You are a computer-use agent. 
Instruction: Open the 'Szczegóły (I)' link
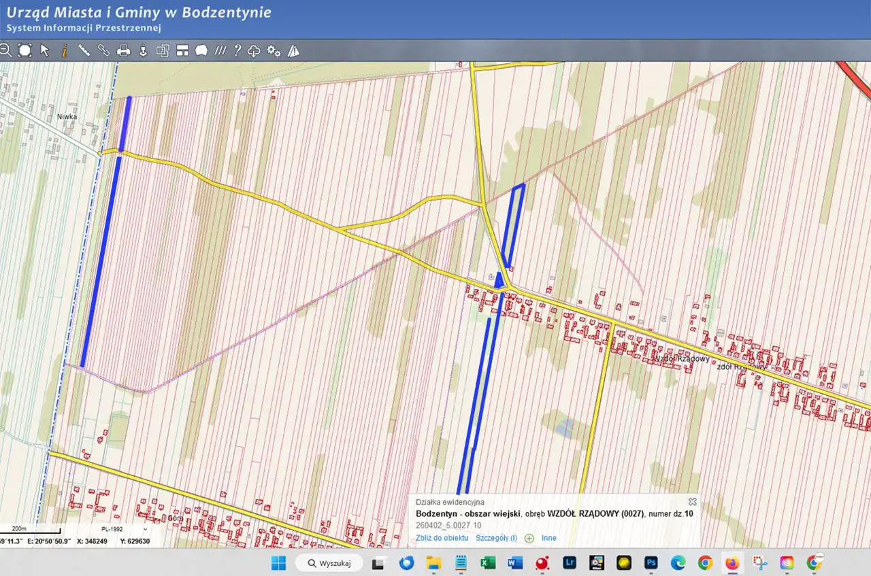496,538
